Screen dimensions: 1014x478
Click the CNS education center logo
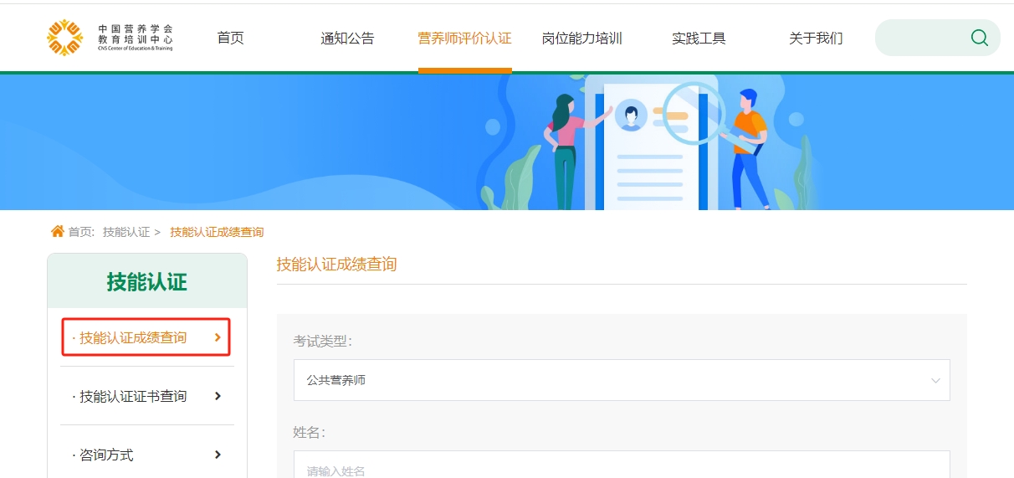(x=110, y=38)
